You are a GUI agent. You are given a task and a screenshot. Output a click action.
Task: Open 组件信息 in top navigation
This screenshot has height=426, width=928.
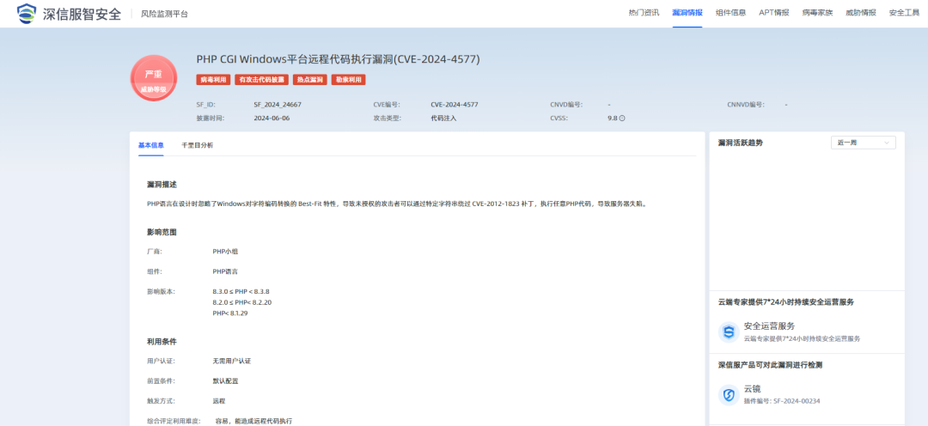(x=730, y=13)
